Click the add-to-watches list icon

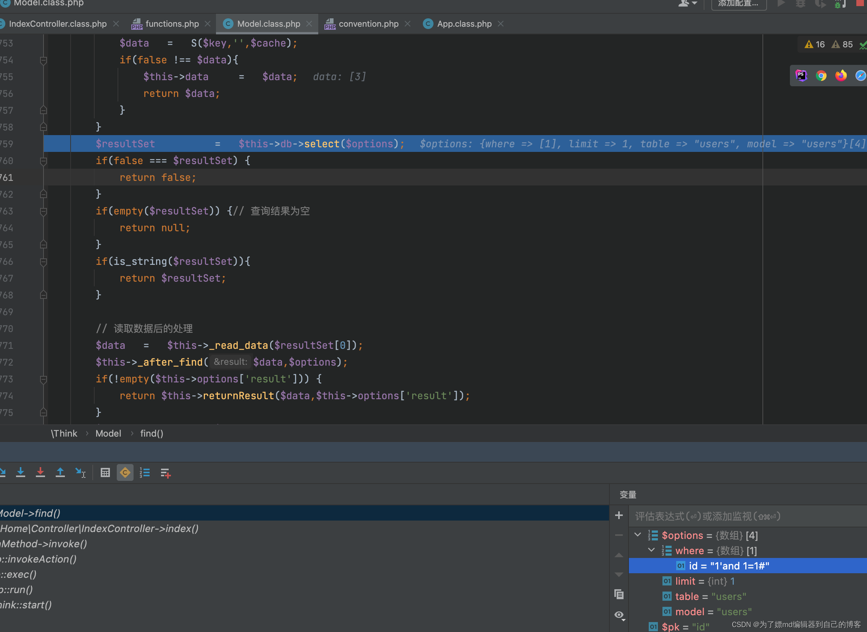tap(165, 473)
